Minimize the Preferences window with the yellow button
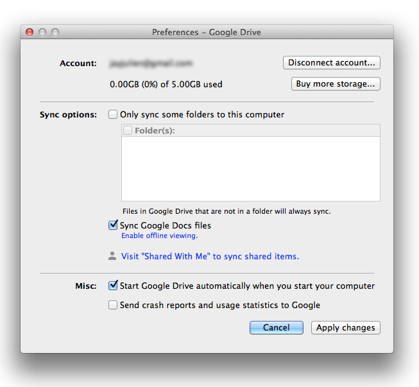The image size is (419, 387). (x=42, y=32)
